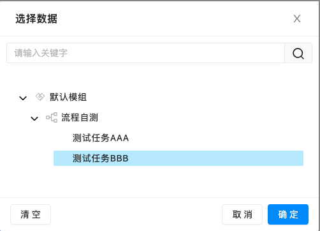Screen dimensions: 320x231
Task: Close the 选择数据 dialog with X
Action: 297,19
